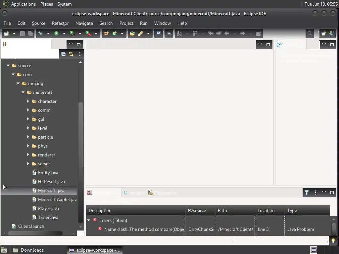Click the green Run button
This screenshot has height=254, width=339.
(x=56, y=33)
